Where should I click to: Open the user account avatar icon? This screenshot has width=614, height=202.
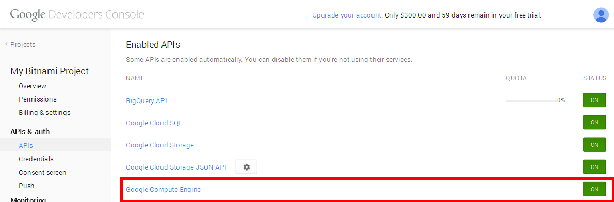601,15
